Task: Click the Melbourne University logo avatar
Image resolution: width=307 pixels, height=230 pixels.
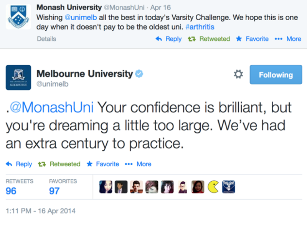Action: click(x=18, y=77)
